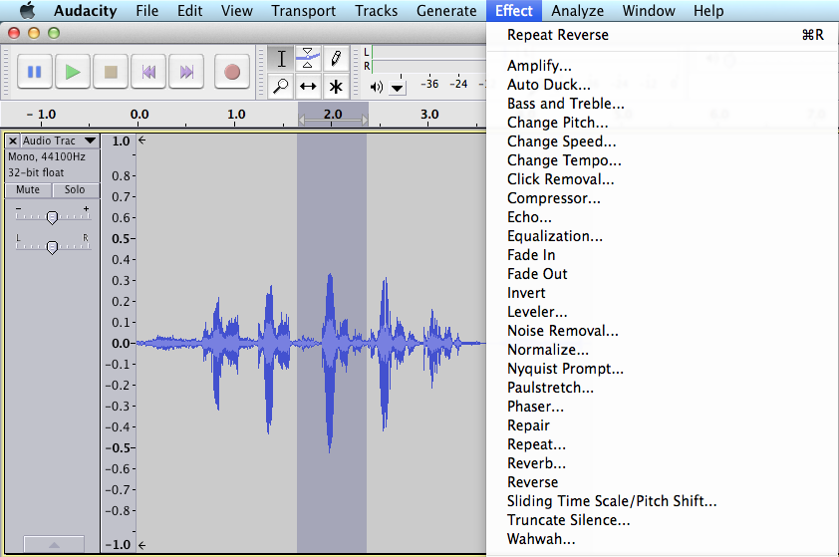839x557 pixels.
Task: Select the Multi-Tool asterisk icon
Action: tap(336, 86)
